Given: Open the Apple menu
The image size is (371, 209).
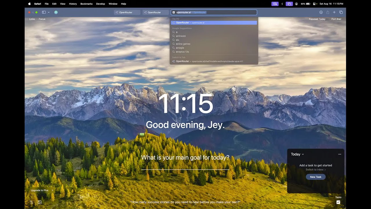Looking at the screenshot, I should pyautogui.click(x=29, y=4).
